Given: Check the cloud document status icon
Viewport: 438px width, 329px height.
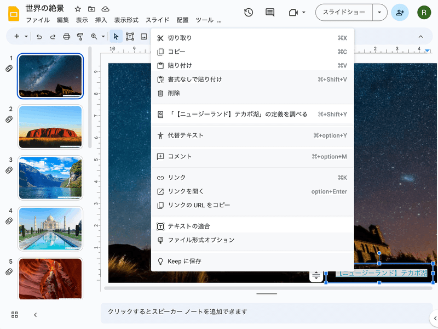Looking at the screenshot, I should 105,9.
